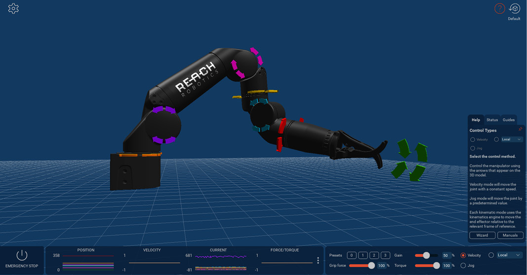Click the small red arrow behind the wrist
527x275 pixels.
301,120
